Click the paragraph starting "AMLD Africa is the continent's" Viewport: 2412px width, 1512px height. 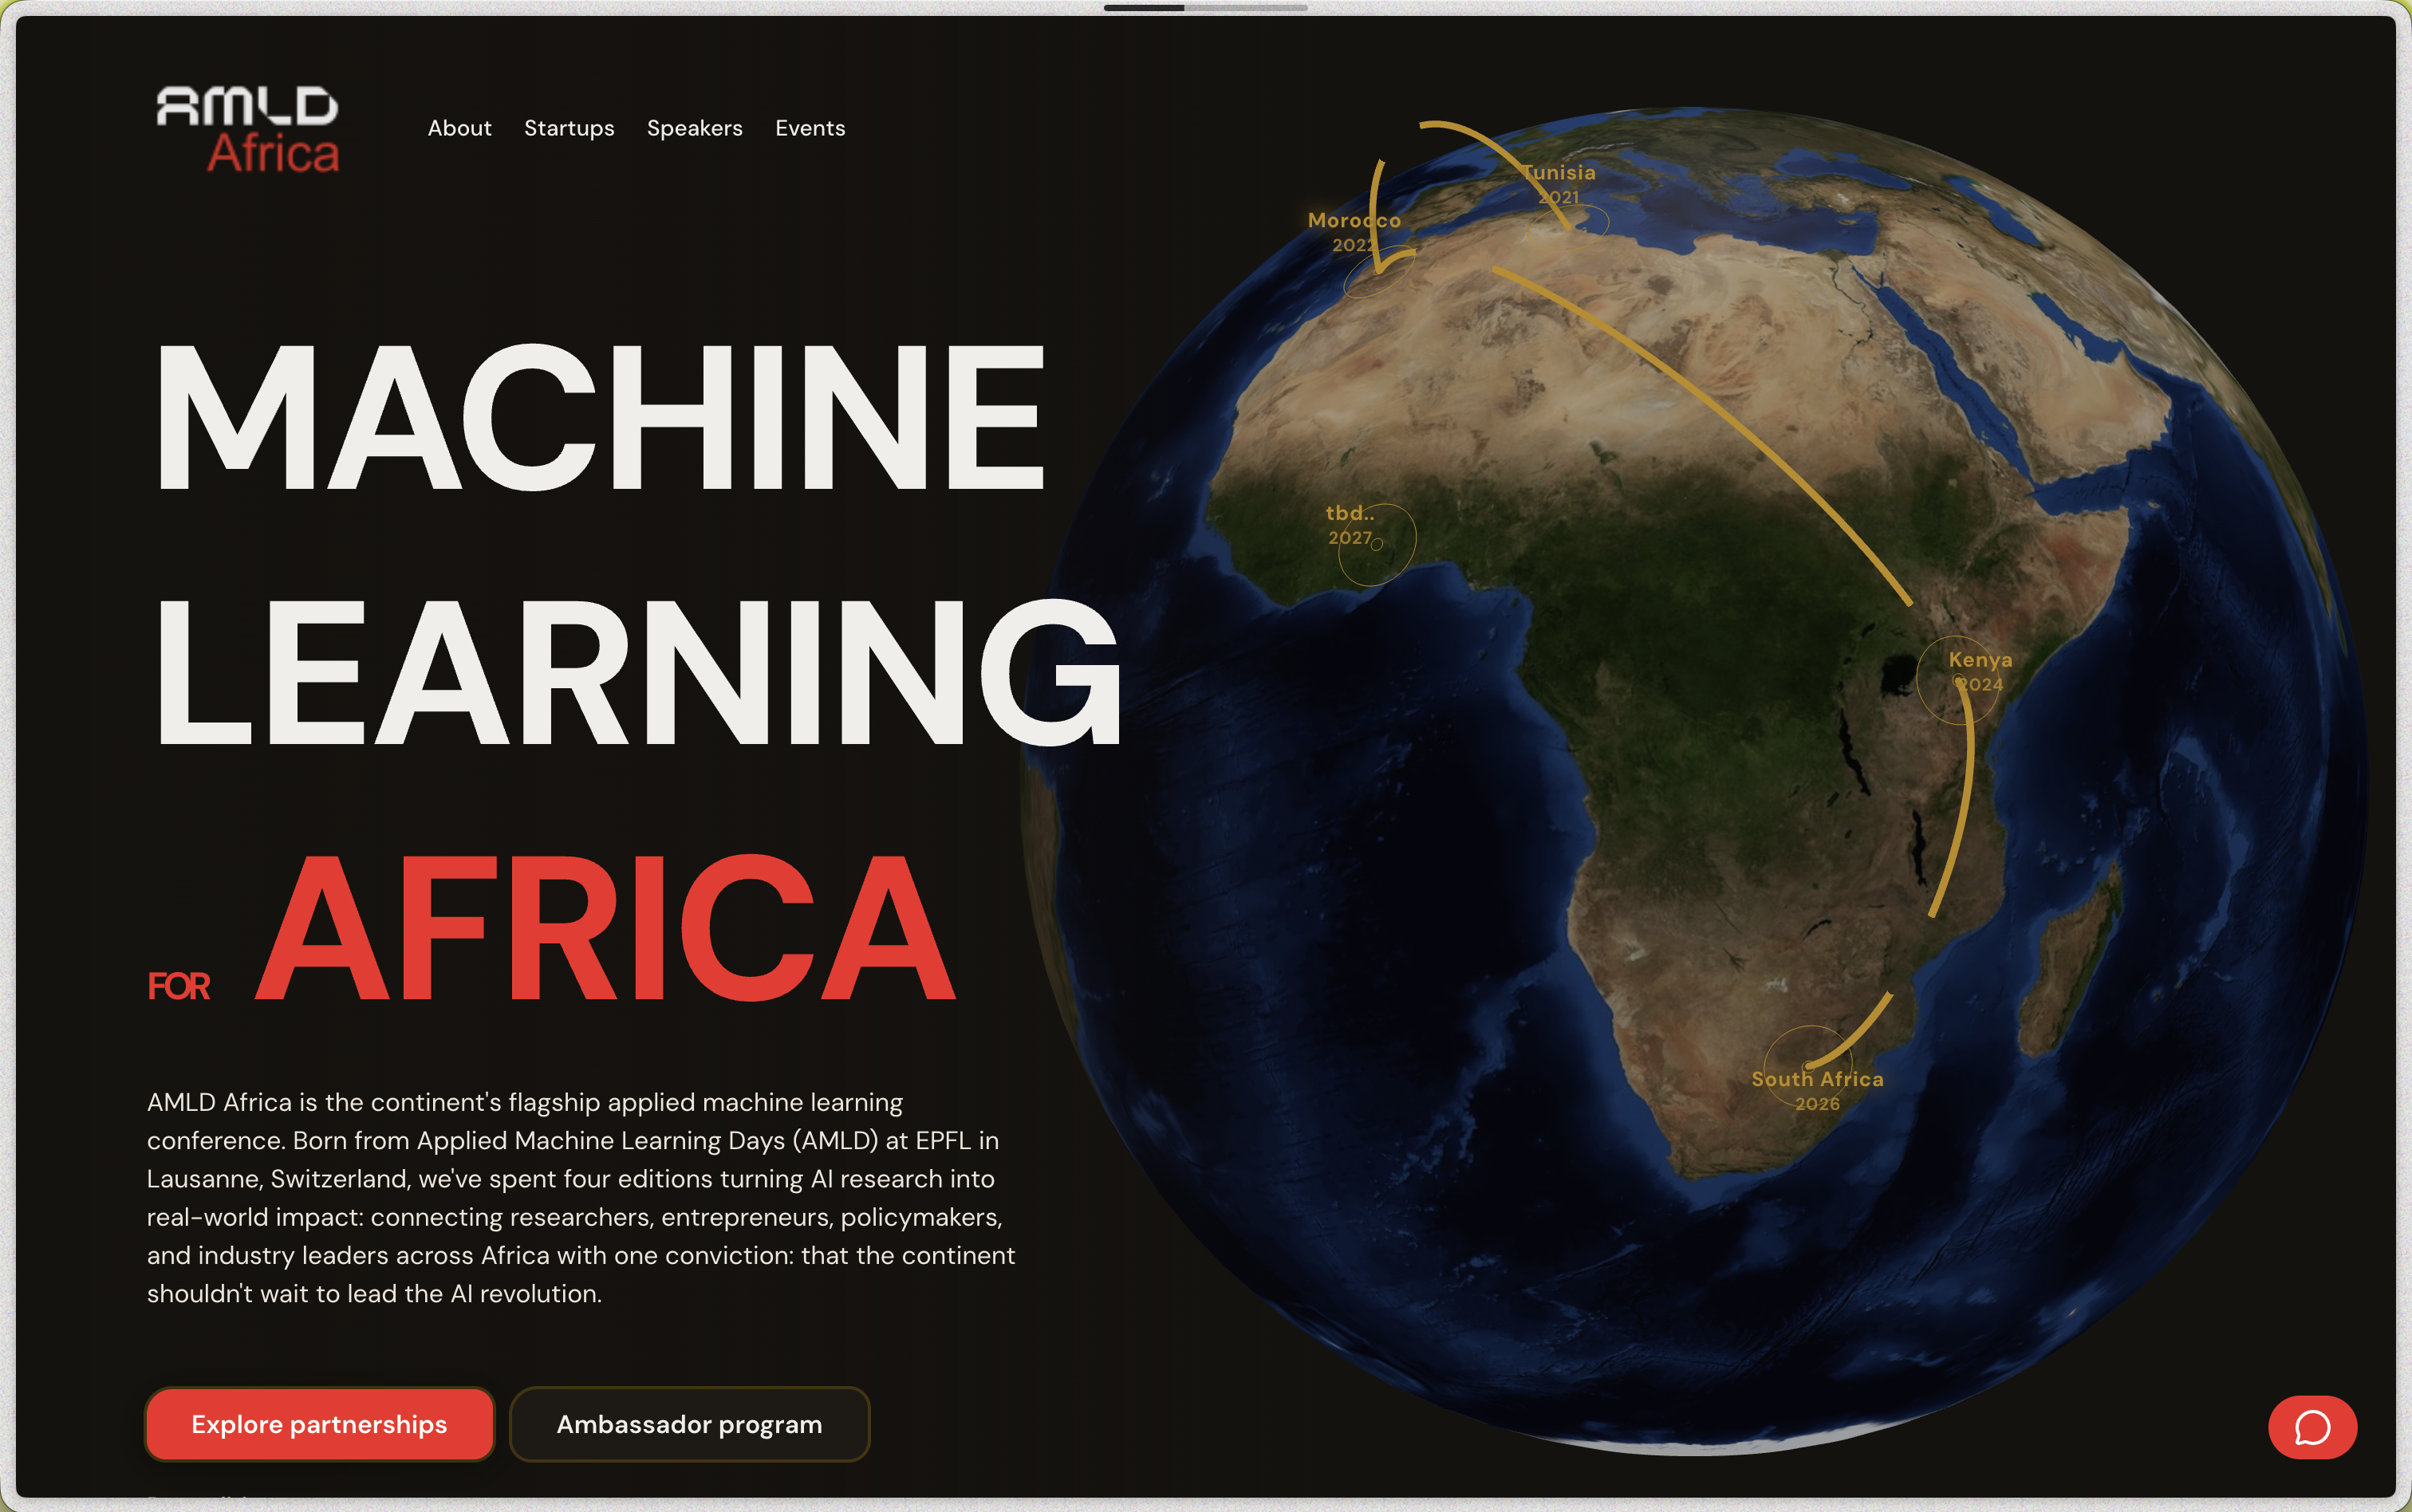581,1197
